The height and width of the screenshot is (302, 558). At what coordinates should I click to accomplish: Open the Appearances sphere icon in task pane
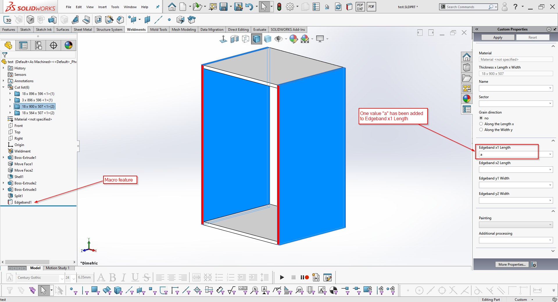click(x=467, y=99)
